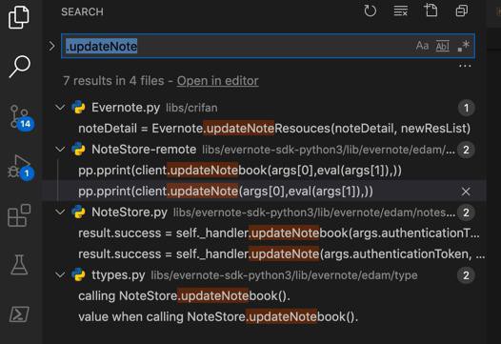Open the Extensions view
This screenshot has width=501, height=344.
[x=19, y=215]
